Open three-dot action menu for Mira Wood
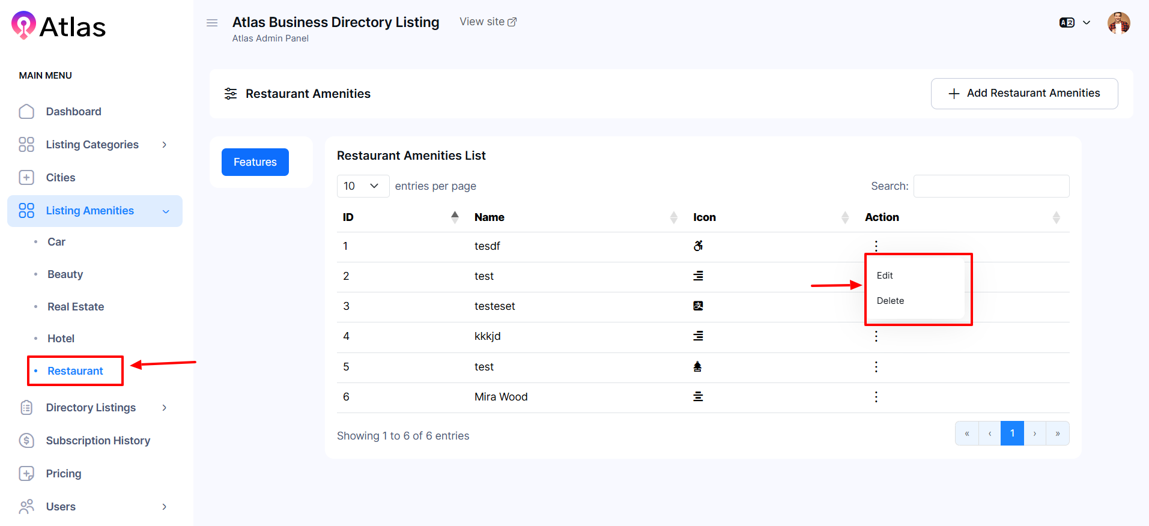The height and width of the screenshot is (526, 1149). pos(876,397)
